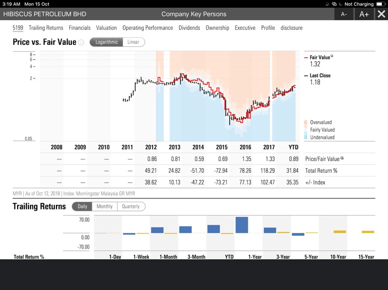The width and height of the screenshot is (388, 290).
Task: Tap the Company Key Persons heading
Action: 194,14
